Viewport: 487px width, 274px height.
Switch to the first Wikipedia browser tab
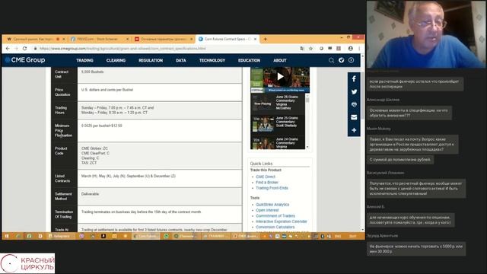pos(35,39)
